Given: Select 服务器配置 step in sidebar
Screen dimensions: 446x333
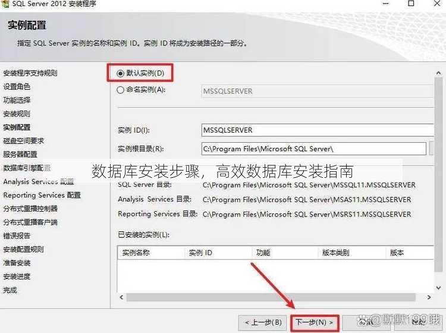Looking at the screenshot, I should coord(20,155).
